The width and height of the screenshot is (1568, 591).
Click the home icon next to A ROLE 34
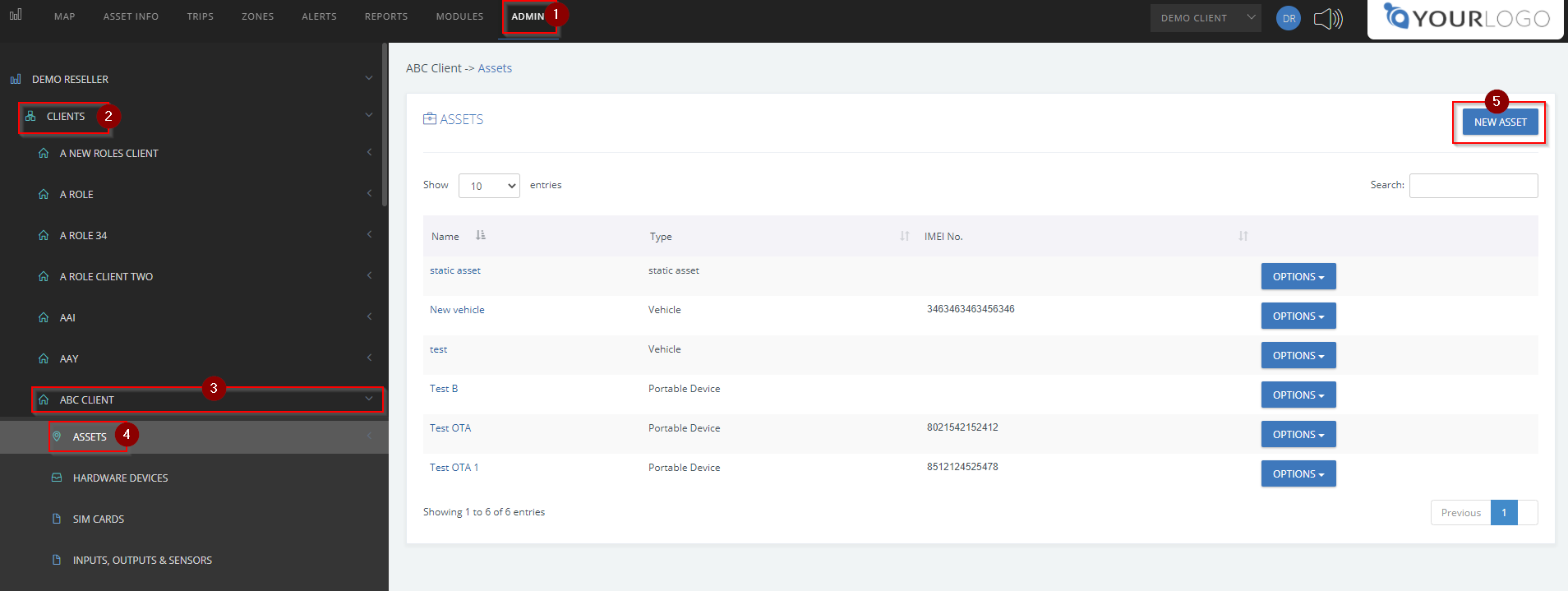click(44, 235)
